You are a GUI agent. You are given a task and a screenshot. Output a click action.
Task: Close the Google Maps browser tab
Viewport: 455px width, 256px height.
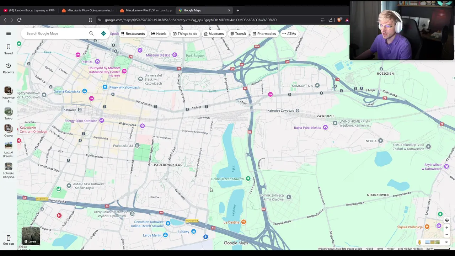pos(229,10)
